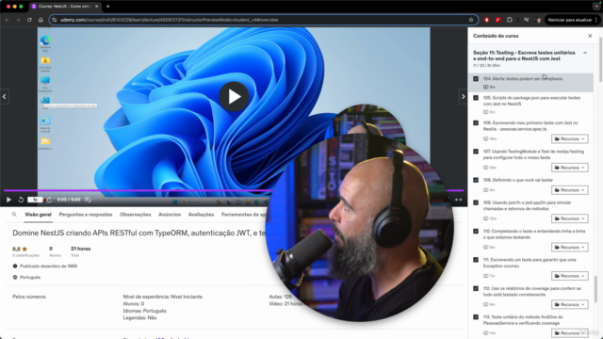Toggle checkbox for lecture 104 Alerta
Viewport: 603px width, 339px height.
point(476,79)
